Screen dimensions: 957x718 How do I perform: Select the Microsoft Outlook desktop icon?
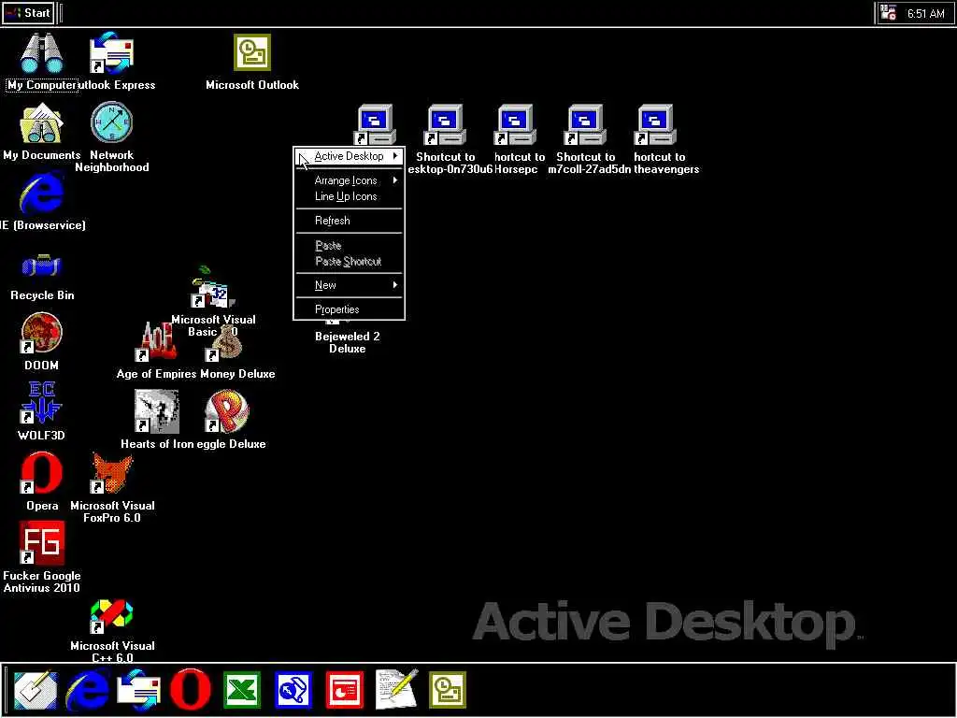point(252,52)
